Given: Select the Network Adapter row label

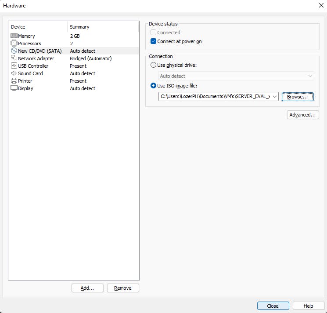Looking at the screenshot, I should tap(36, 58).
